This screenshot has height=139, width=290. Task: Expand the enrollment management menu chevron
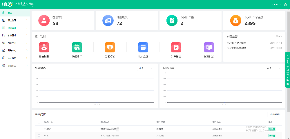click(x=27, y=20)
